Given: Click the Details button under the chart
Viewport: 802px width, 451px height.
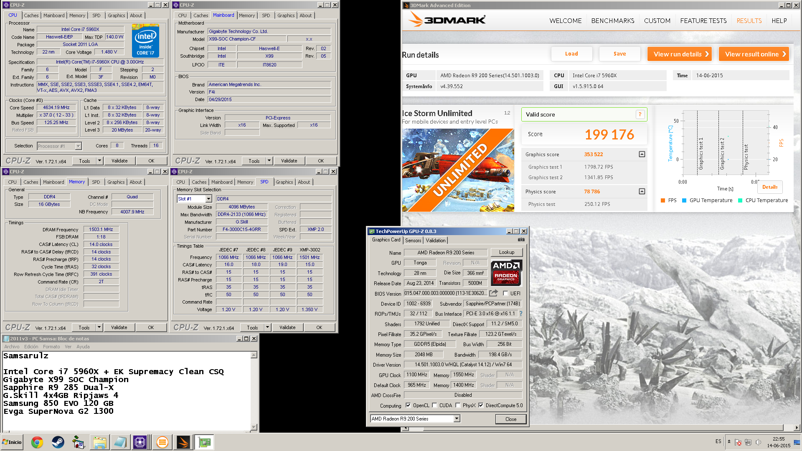Looking at the screenshot, I should click(770, 187).
